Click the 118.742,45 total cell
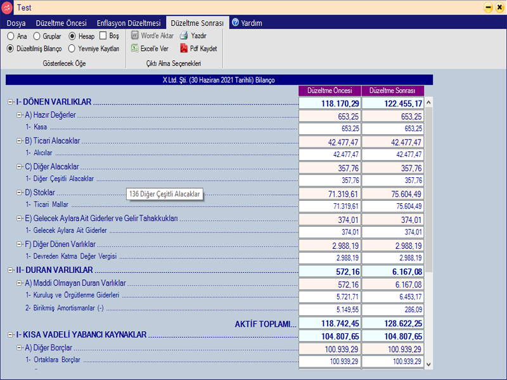507x380 pixels. point(330,323)
